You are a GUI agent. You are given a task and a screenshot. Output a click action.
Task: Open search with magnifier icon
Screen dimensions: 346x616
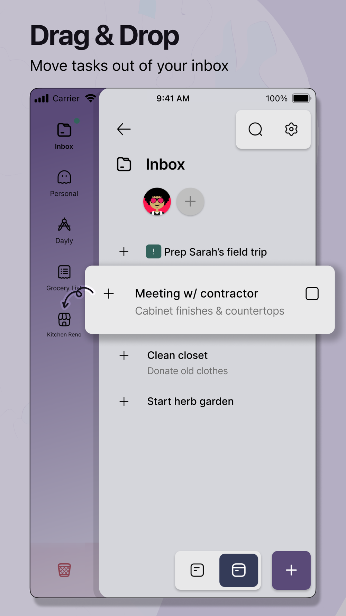click(255, 129)
